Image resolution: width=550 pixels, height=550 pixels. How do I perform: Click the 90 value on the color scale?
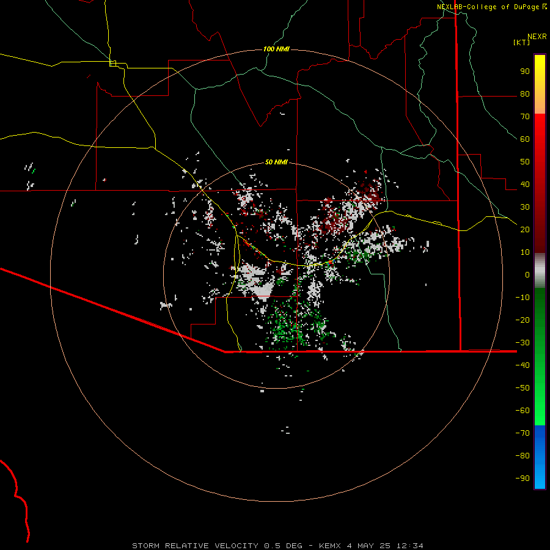pos(525,71)
